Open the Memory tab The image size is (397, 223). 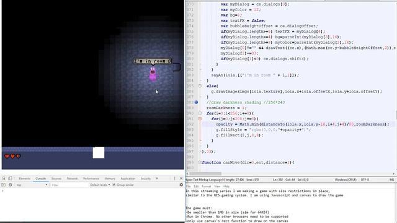pos(110,178)
